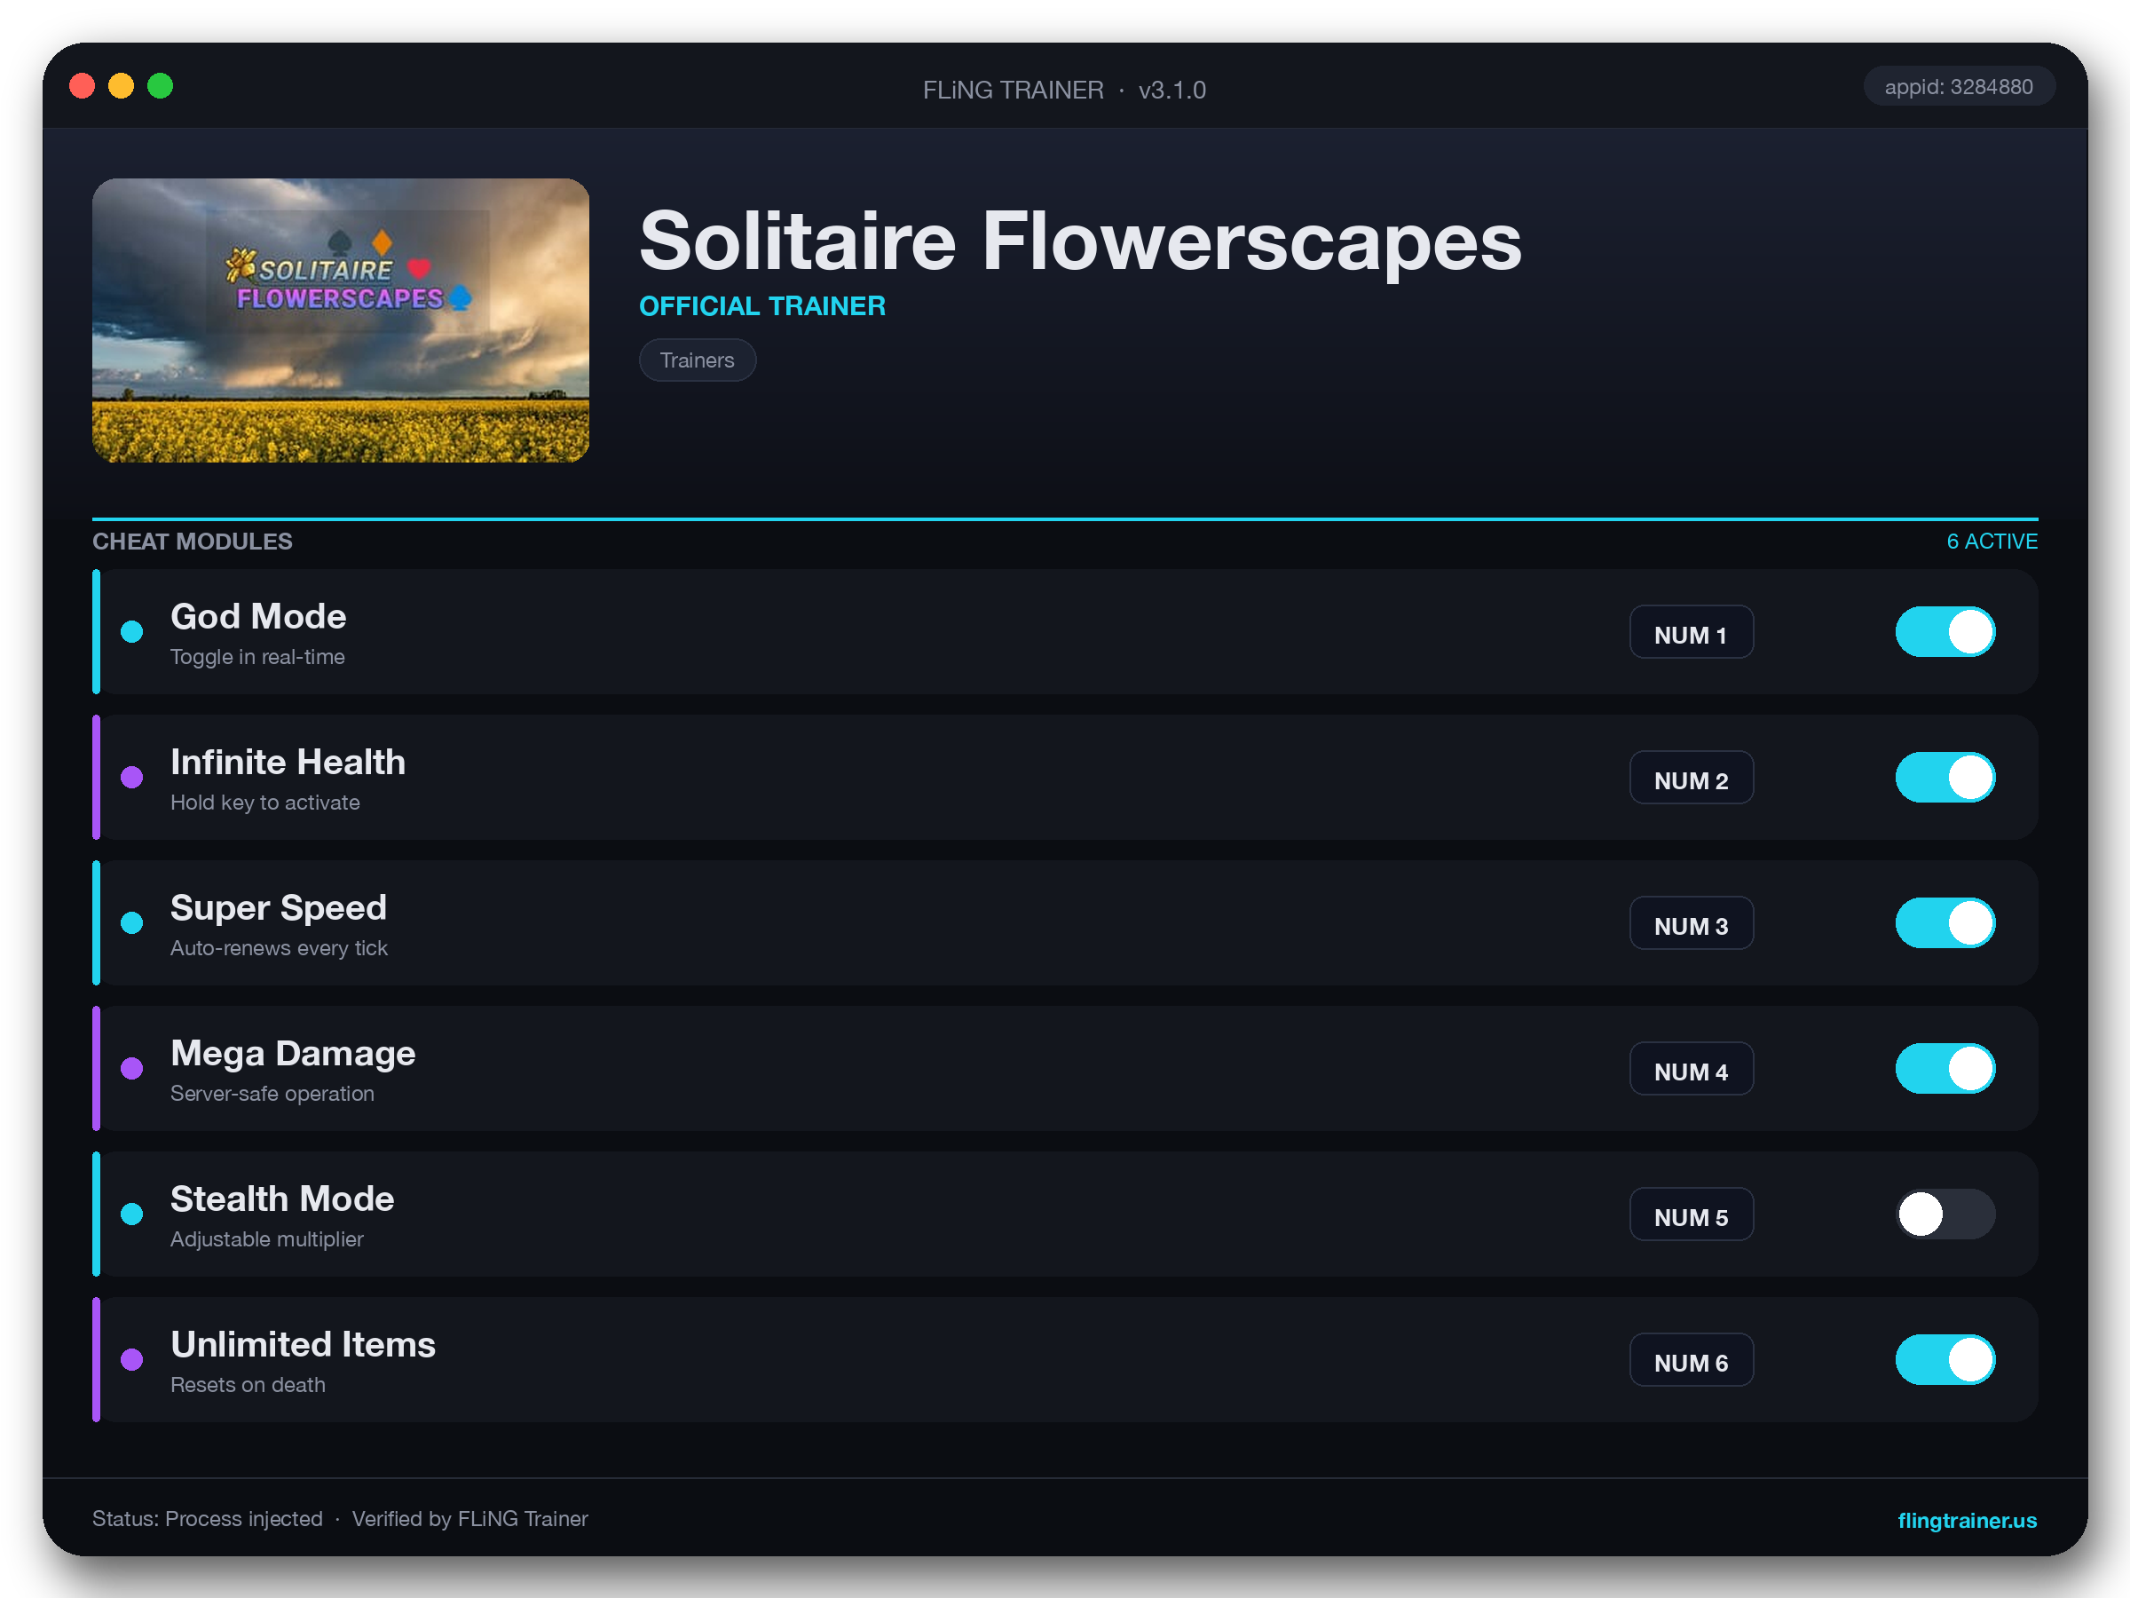Viewport: 2130px width, 1598px height.
Task: Click the 'Resets on death' description
Action: tap(248, 1384)
